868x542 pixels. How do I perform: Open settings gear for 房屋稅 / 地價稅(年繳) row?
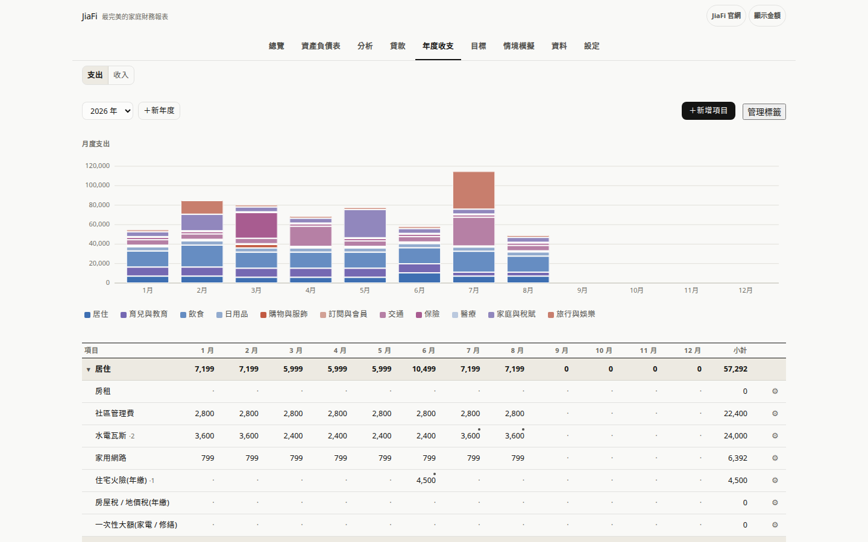pos(775,503)
